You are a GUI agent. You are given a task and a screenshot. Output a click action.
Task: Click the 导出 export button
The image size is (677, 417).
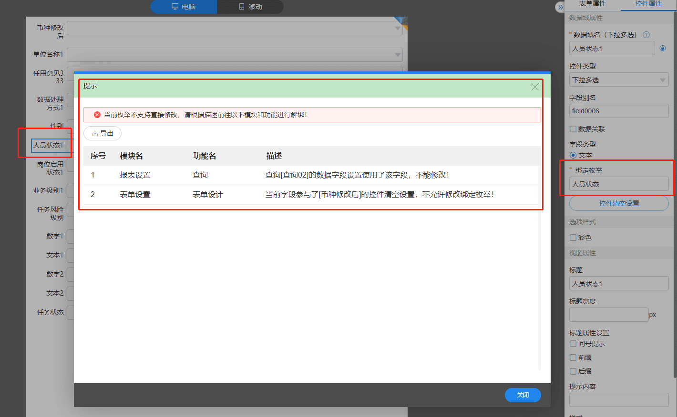pyautogui.click(x=103, y=133)
